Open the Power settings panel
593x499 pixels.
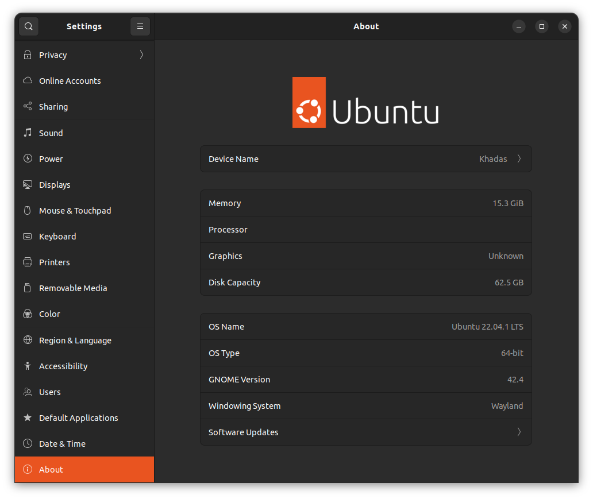pos(84,158)
